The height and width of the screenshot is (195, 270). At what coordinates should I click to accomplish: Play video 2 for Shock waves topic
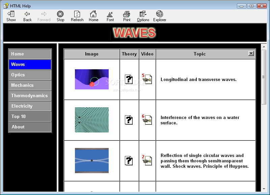click(x=147, y=160)
